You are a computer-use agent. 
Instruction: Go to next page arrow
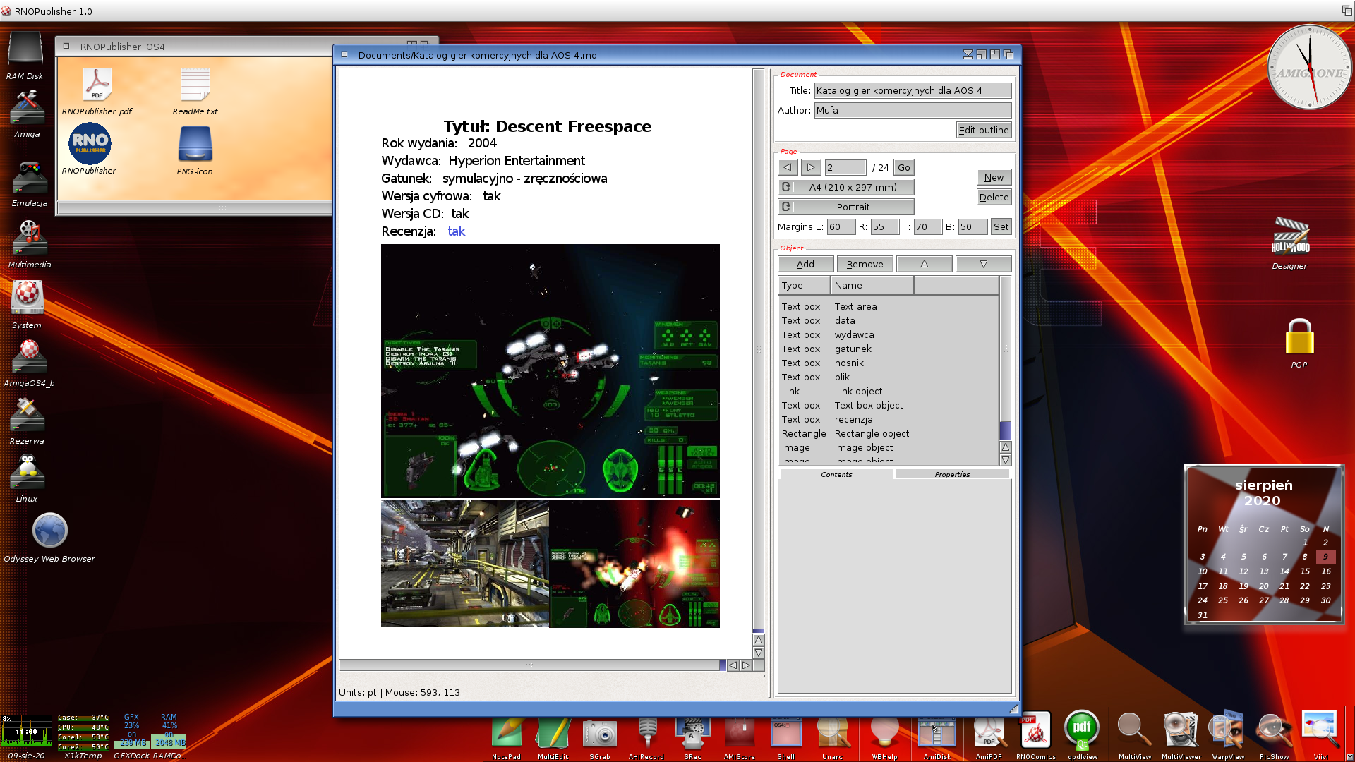(811, 167)
